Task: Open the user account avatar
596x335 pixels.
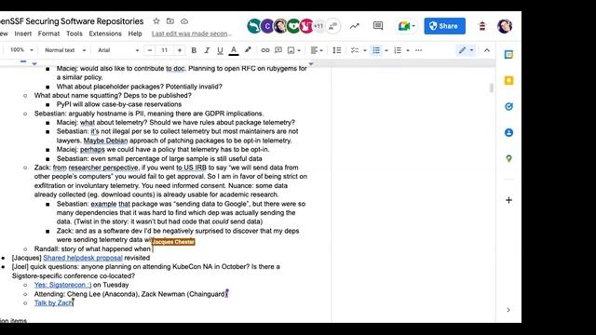Action: pyautogui.click(x=505, y=26)
